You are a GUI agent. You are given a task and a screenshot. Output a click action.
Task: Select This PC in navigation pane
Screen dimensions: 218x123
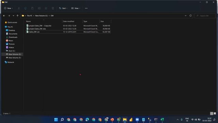click(9, 27)
